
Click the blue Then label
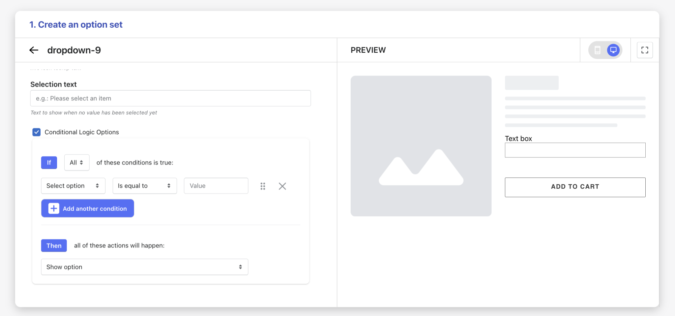pos(54,246)
